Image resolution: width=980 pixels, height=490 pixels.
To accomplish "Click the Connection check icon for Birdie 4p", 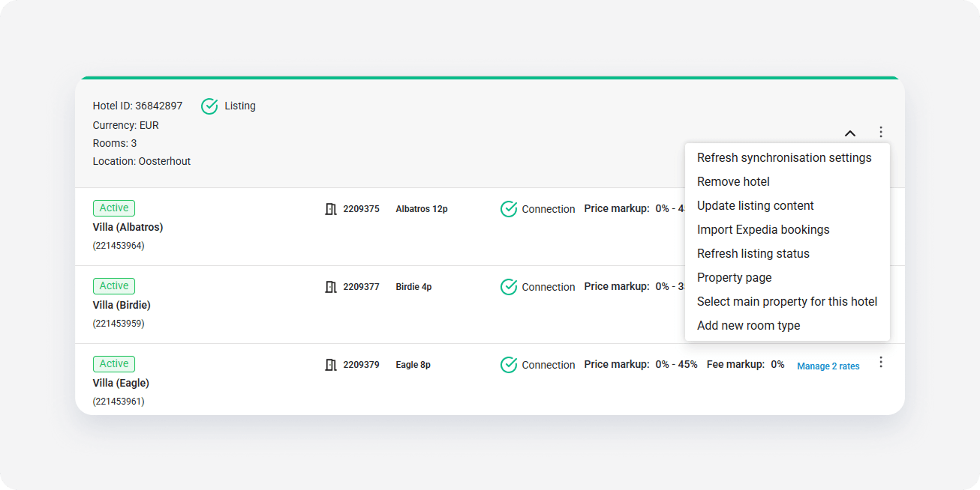I will (509, 287).
